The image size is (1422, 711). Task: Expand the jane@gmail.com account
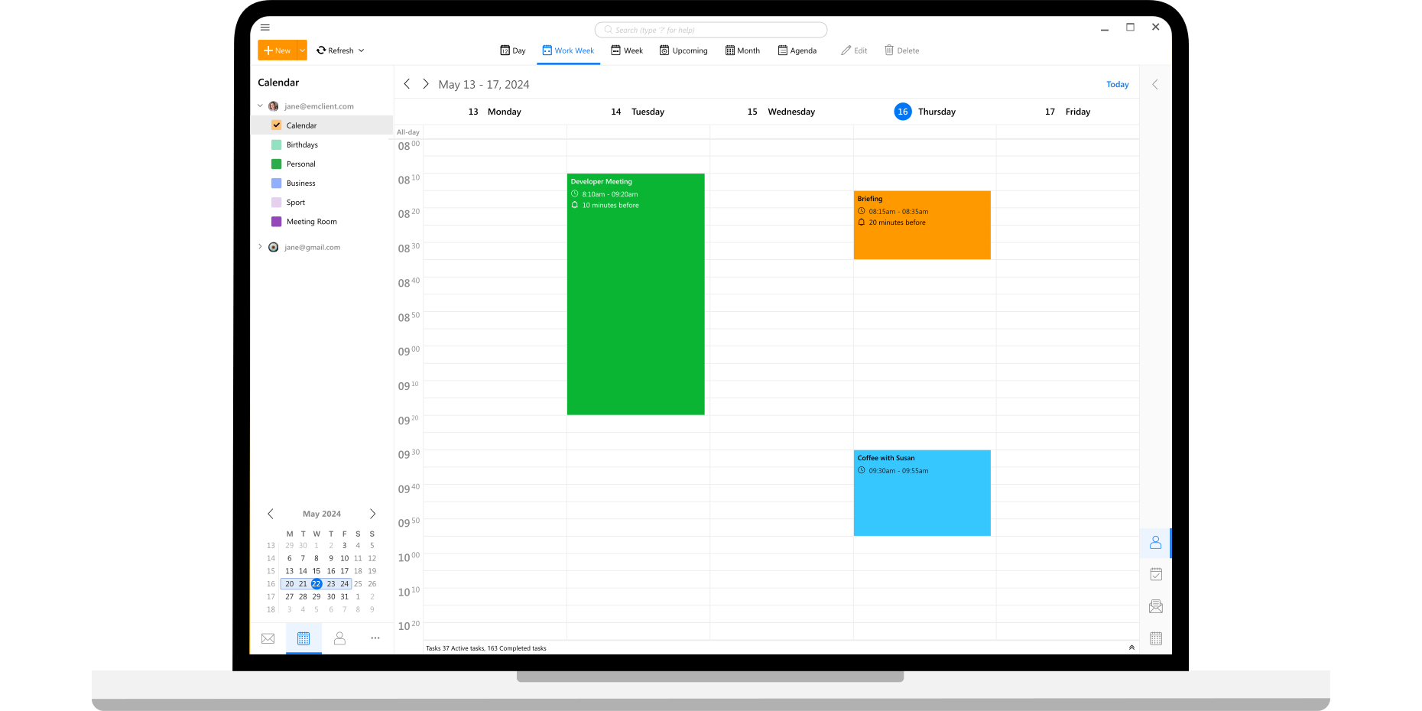tap(260, 247)
